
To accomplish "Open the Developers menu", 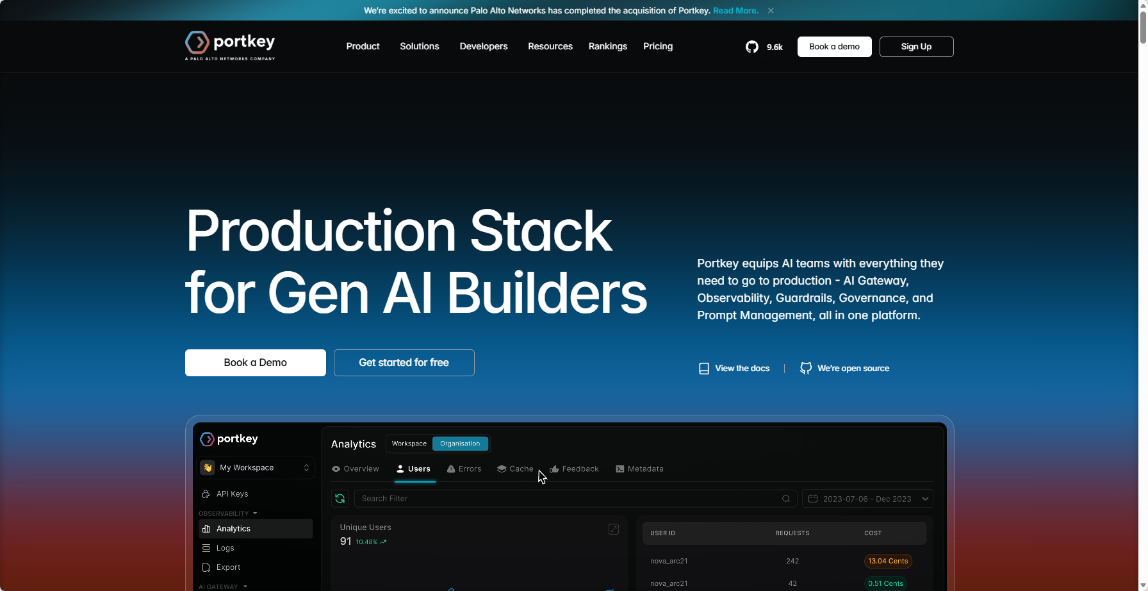I will [x=484, y=46].
